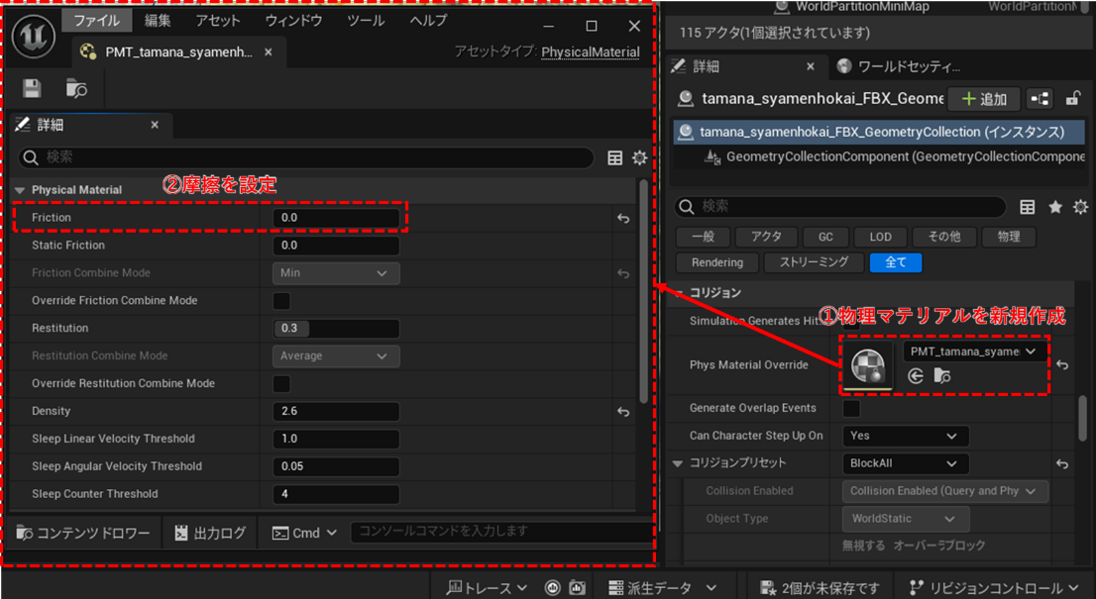Switch to the ワールドセッティング tab
The image size is (1096, 599).
pos(898,66)
